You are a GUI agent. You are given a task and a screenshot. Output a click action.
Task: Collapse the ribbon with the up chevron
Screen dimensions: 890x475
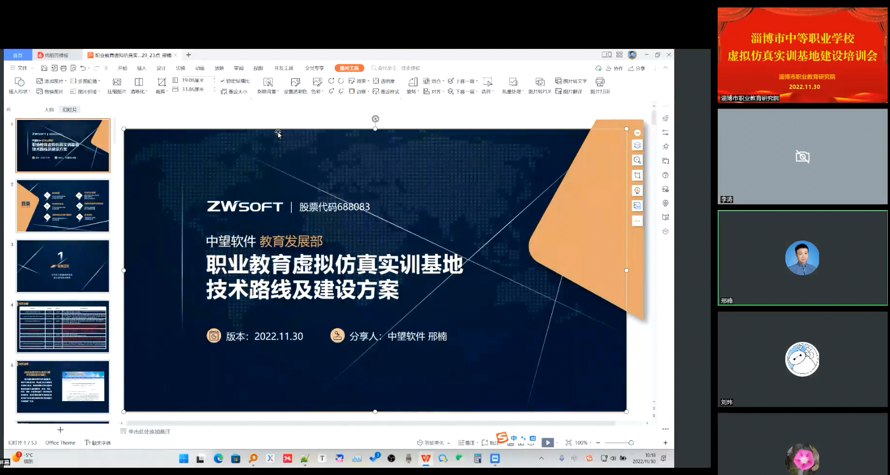666,68
